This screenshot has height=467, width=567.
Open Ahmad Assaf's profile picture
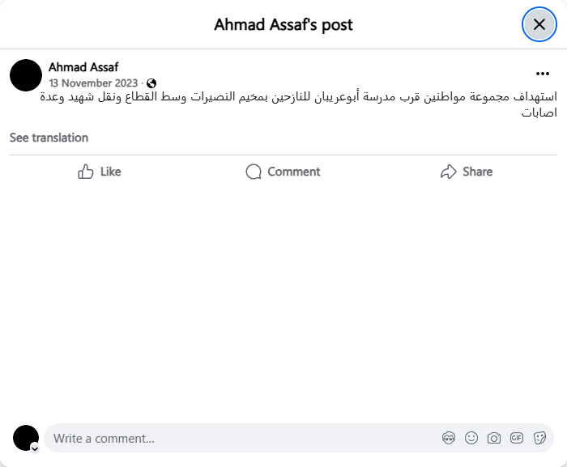click(x=26, y=74)
